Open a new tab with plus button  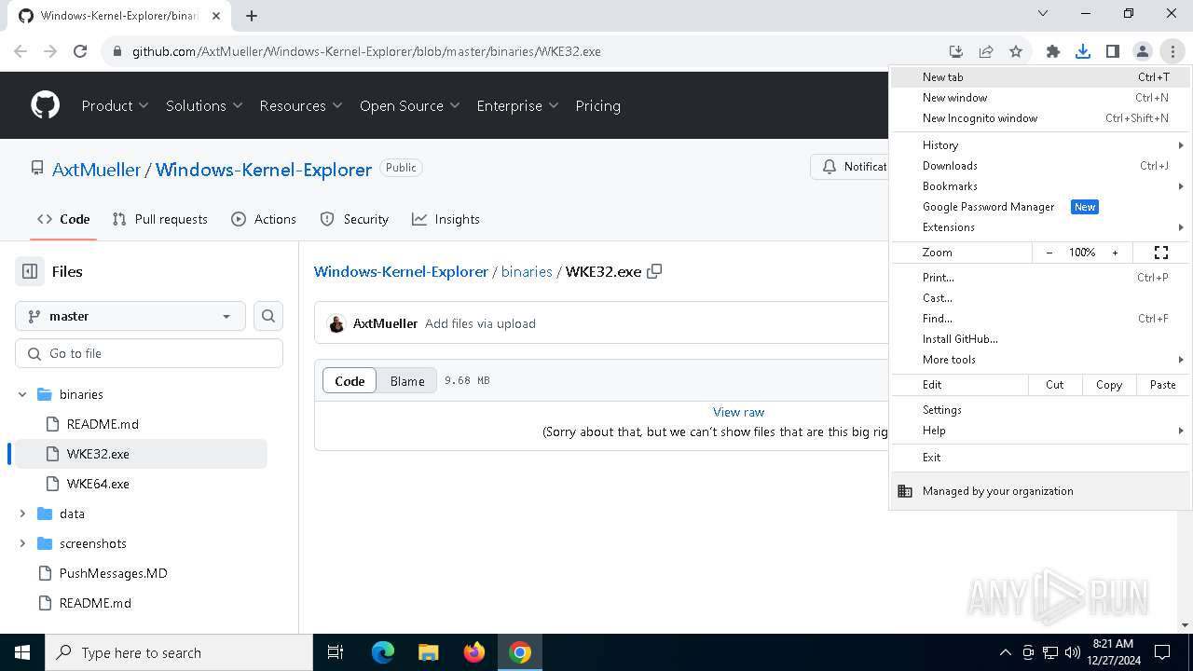(252, 16)
